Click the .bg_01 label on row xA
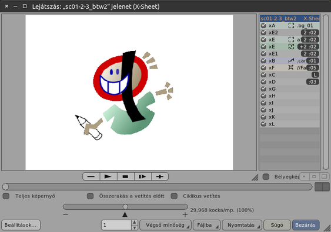Viewport: 331px width, 232px height. 305,26
